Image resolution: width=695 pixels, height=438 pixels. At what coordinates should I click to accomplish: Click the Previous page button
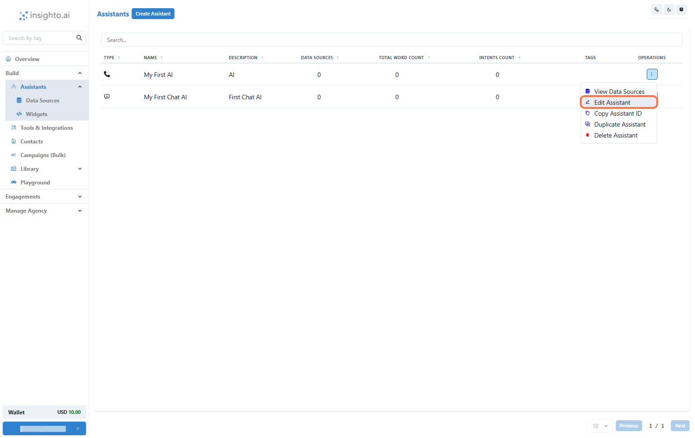coord(629,426)
